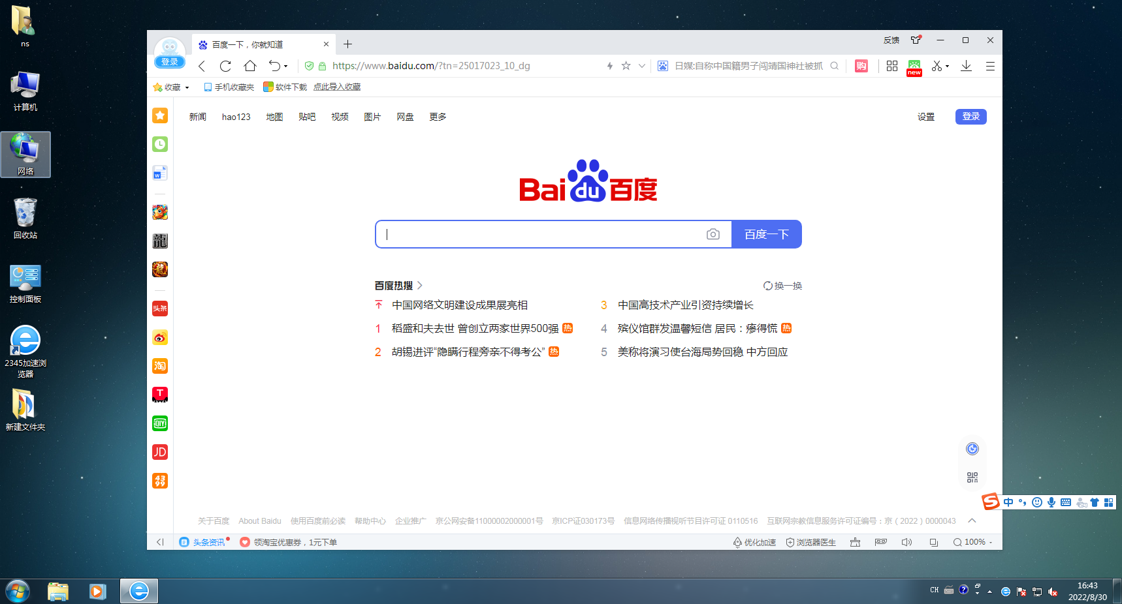Open 头条资讯 in status bar
Image resolution: width=1122 pixels, height=604 pixels.
[x=204, y=542]
